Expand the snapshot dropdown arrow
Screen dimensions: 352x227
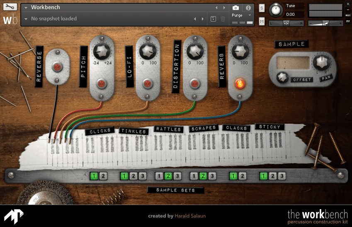tap(26, 19)
